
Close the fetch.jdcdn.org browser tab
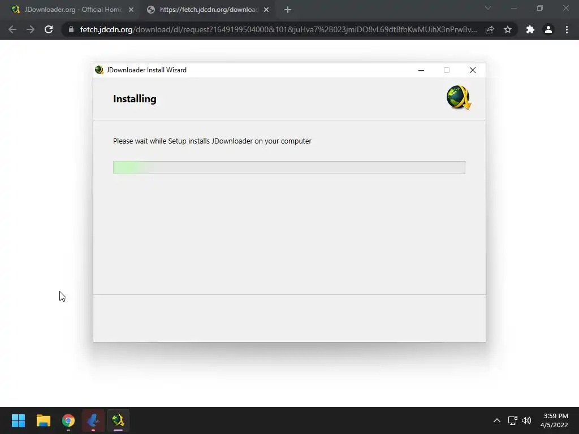(266, 10)
